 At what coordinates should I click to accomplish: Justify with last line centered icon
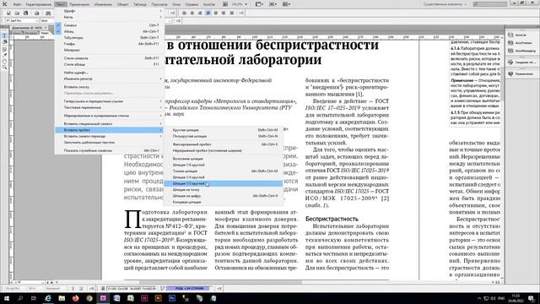216,14
